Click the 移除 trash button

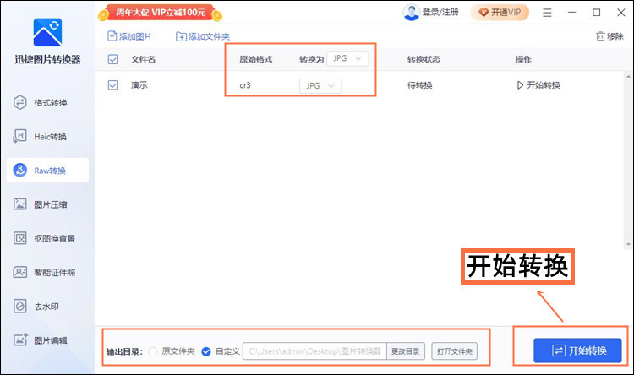(x=609, y=36)
